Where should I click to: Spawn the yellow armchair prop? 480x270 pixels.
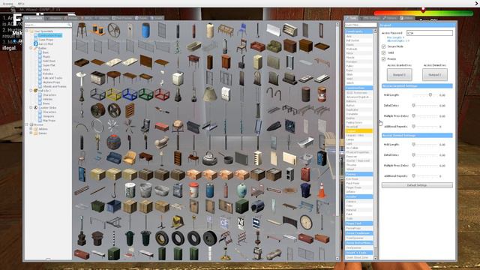point(130,158)
